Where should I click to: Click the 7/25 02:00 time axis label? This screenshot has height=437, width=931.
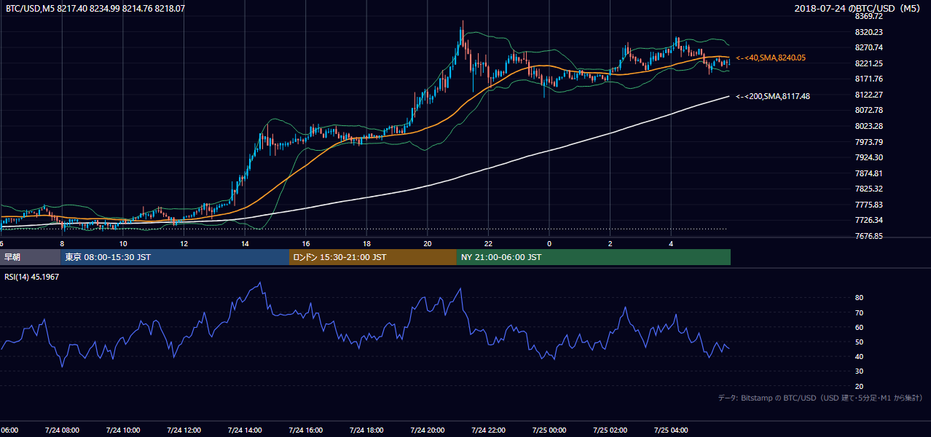click(x=610, y=430)
